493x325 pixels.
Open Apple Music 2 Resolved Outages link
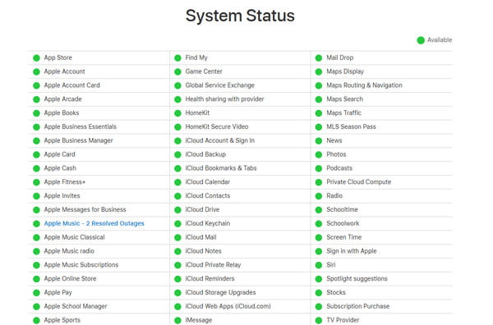[x=94, y=223]
